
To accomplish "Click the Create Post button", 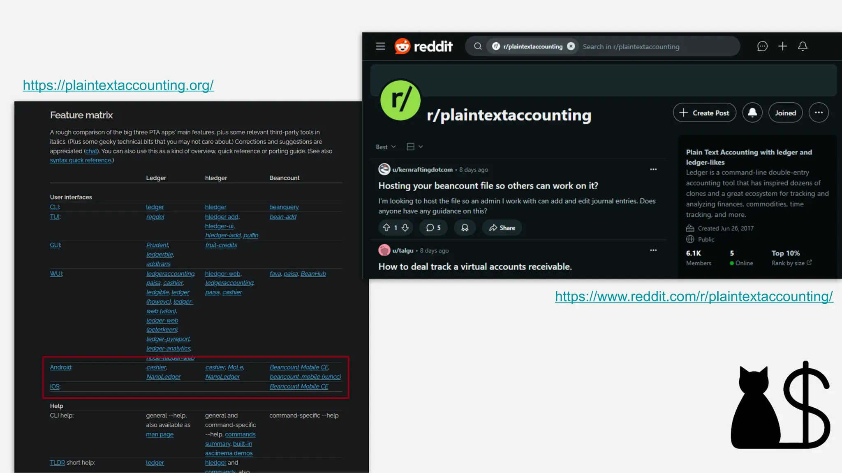I will tap(704, 113).
